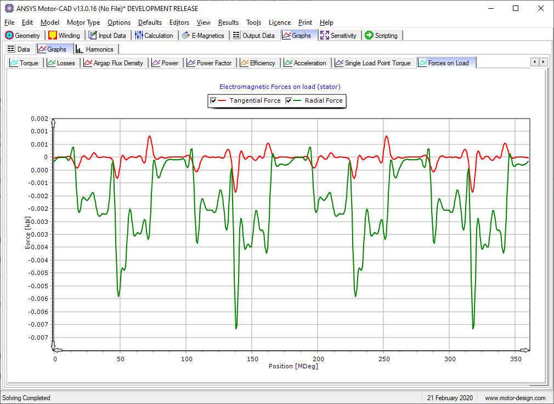This screenshot has height=404, width=554.
Task: Open the Edit menu
Action: (27, 23)
